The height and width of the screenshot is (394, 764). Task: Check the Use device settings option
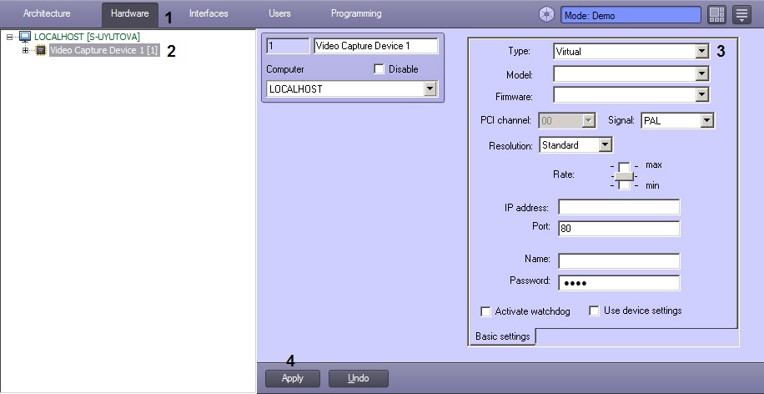(x=594, y=311)
